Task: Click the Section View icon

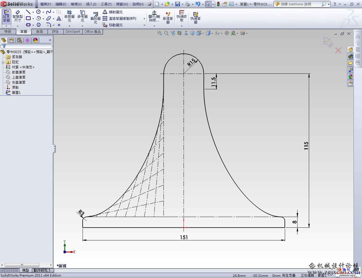Action: [x=179, y=33]
